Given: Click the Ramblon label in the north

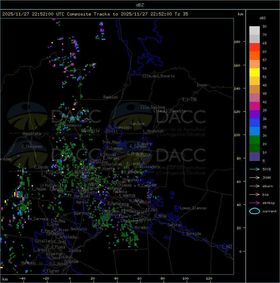Looking at the screenshot, I should pyautogui.click(x=110, y=97).
